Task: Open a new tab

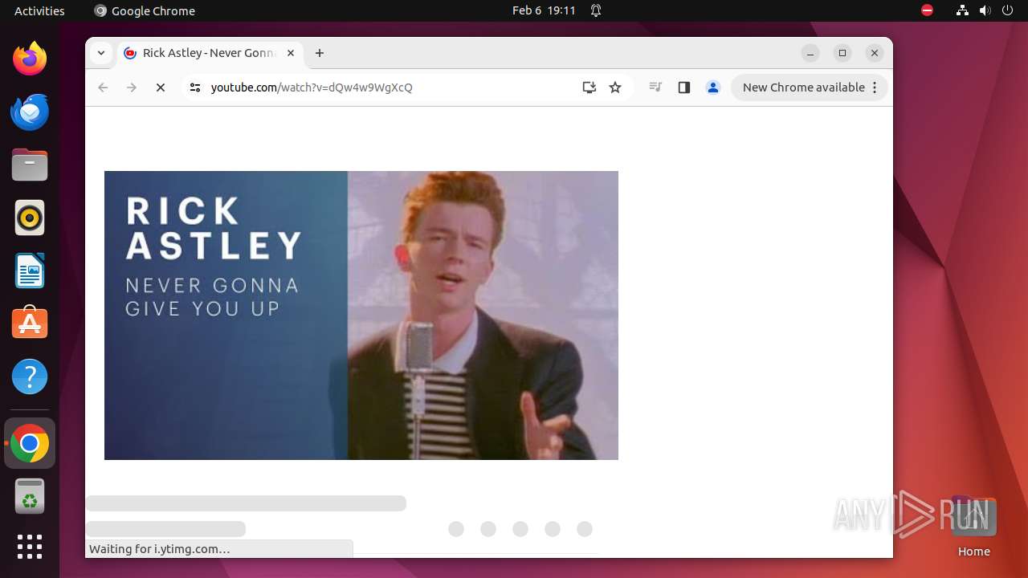Action: tap(320, 53)
